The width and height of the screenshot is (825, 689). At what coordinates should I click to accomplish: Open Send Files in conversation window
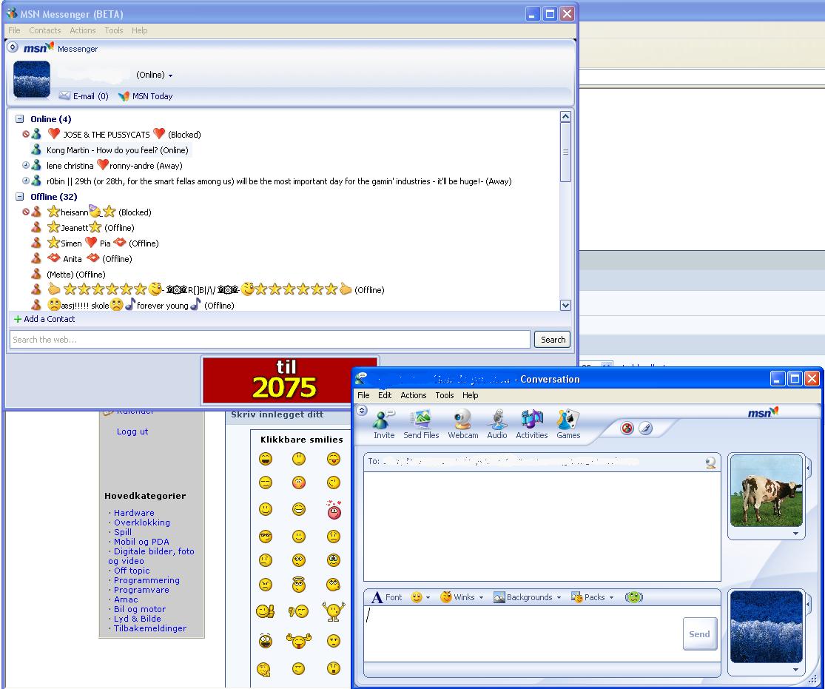[x=421, y=424]
